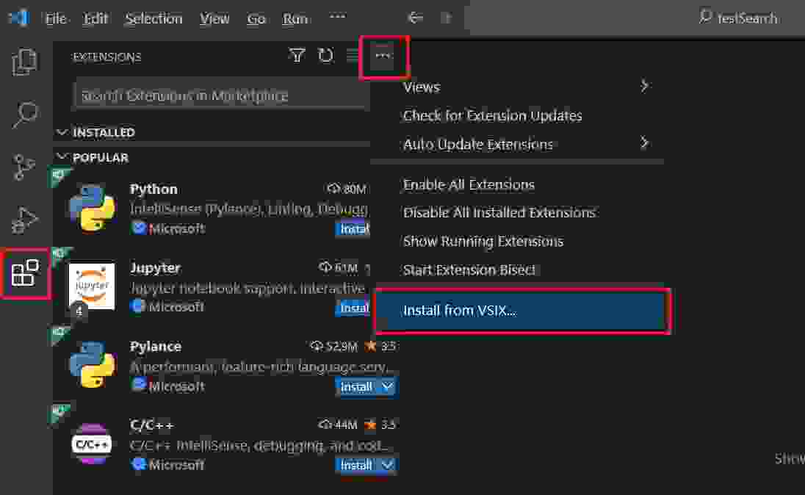The image size is (805, 495).
Task: Click Microsoft publisher under Jupyter
Action: tap(176, 307)
